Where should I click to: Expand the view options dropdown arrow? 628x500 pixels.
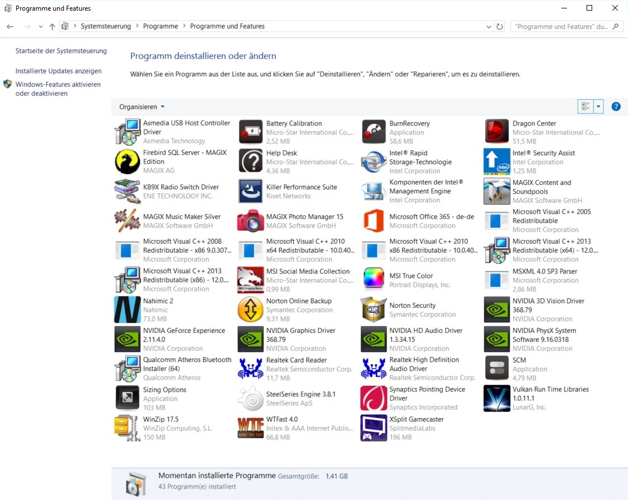point(598,107)
